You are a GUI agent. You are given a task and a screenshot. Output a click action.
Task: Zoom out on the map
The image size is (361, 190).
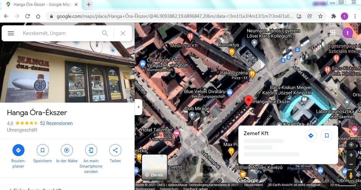pyautogui.click(x=351, y=164)
